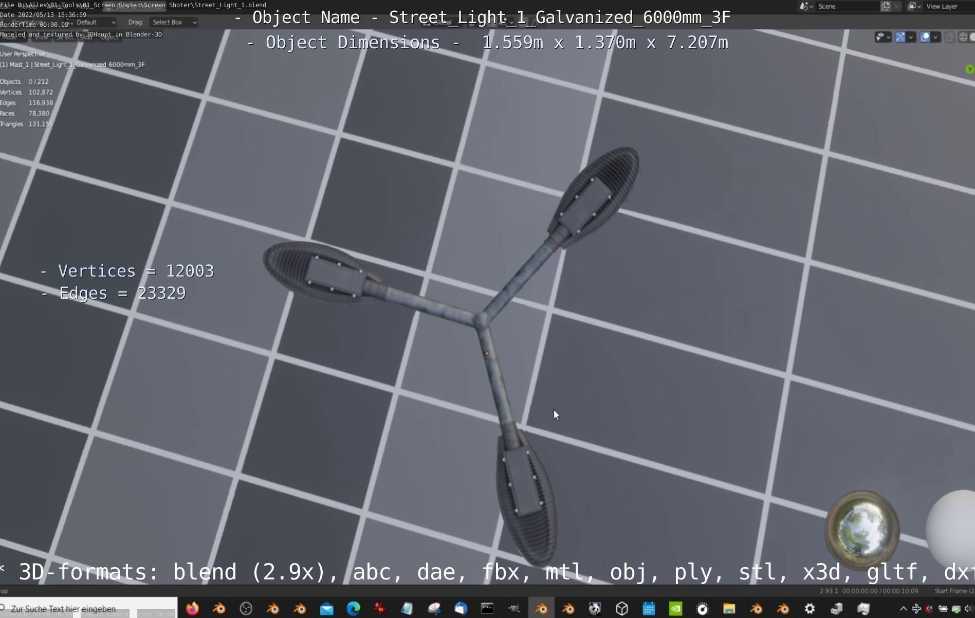
Task: Open the View Layer browse dropdown icon
Action: coord(914,6)
